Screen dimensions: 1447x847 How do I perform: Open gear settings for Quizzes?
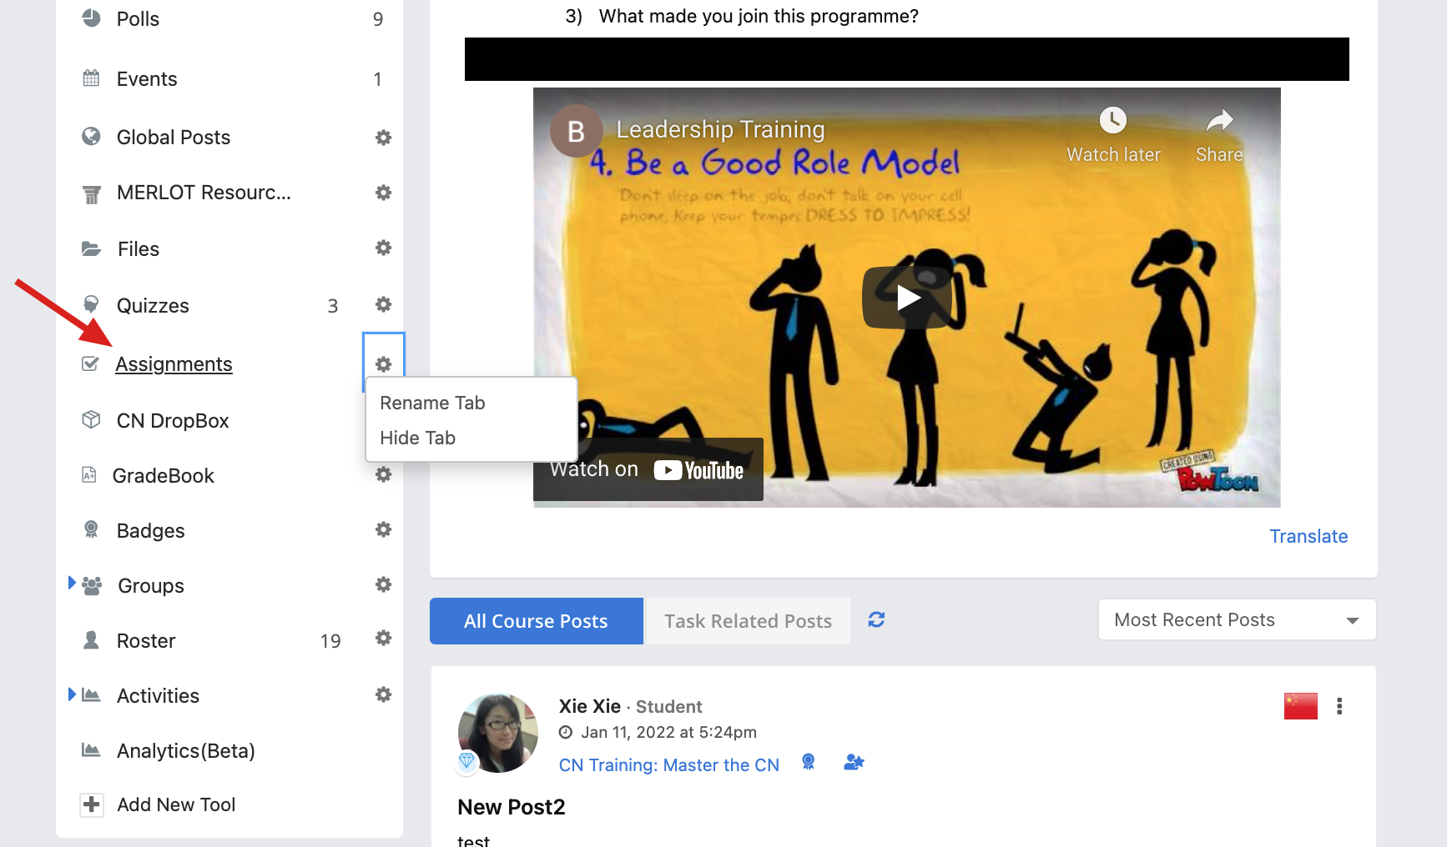coord(383,304)
